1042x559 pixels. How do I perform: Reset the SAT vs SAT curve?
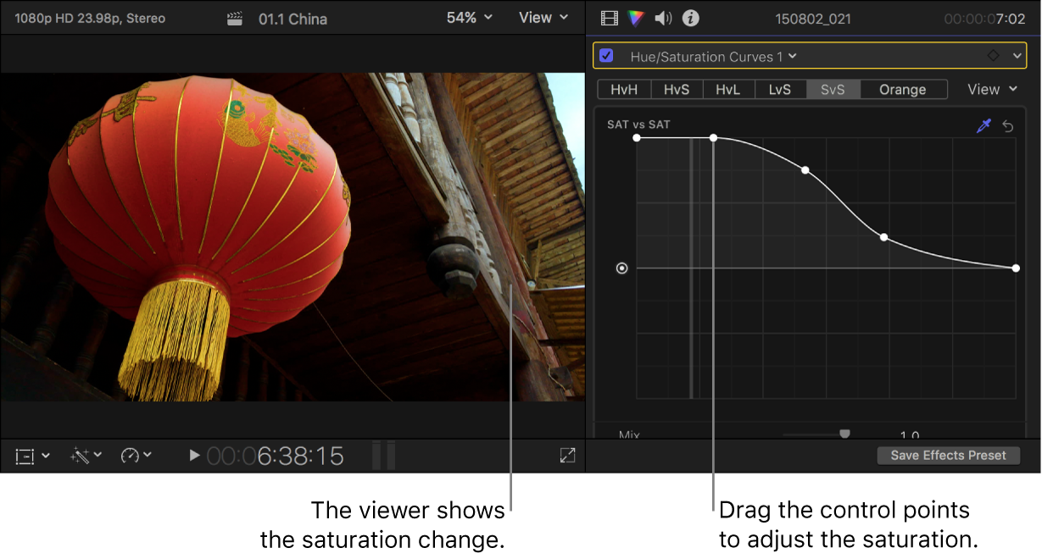click(1008, 125)
